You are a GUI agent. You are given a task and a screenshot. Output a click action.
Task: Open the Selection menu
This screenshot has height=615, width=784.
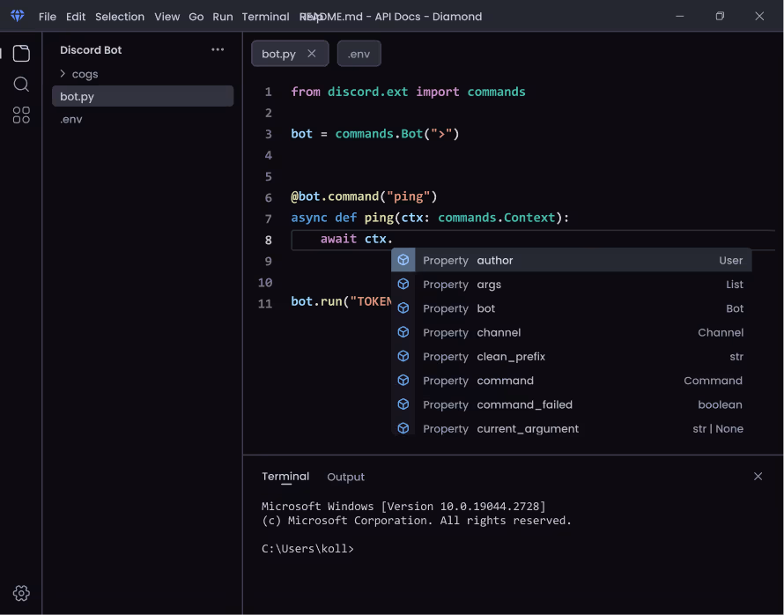coord(120,17)
